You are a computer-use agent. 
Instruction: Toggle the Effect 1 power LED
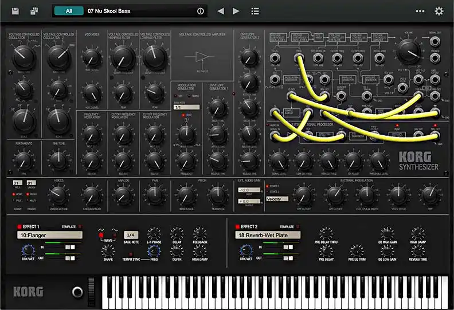19,227
